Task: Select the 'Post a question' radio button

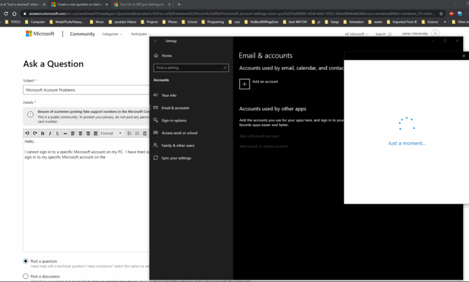Action: (x=26, y=261)
